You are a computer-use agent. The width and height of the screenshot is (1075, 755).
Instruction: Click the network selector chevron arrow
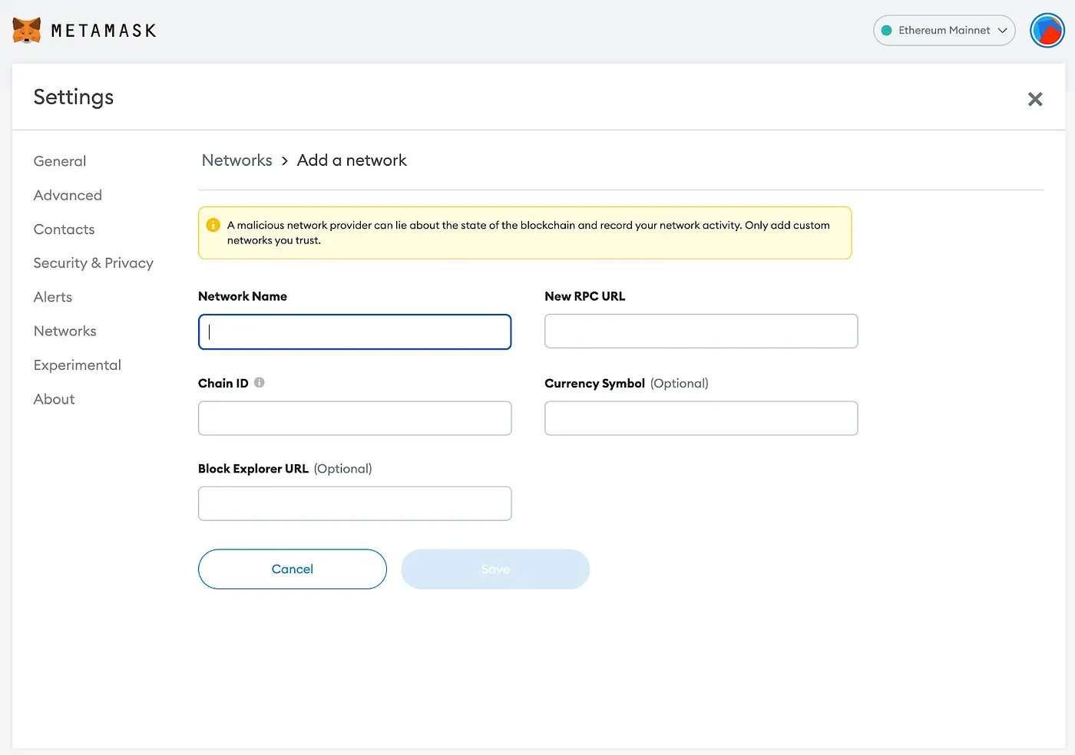[1002, 31]
